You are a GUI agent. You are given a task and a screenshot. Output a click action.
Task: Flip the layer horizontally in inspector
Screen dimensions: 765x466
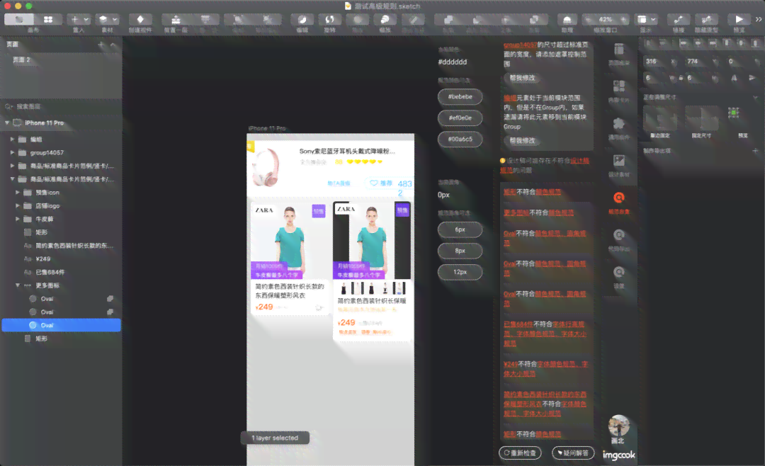(x=735, y=78)
